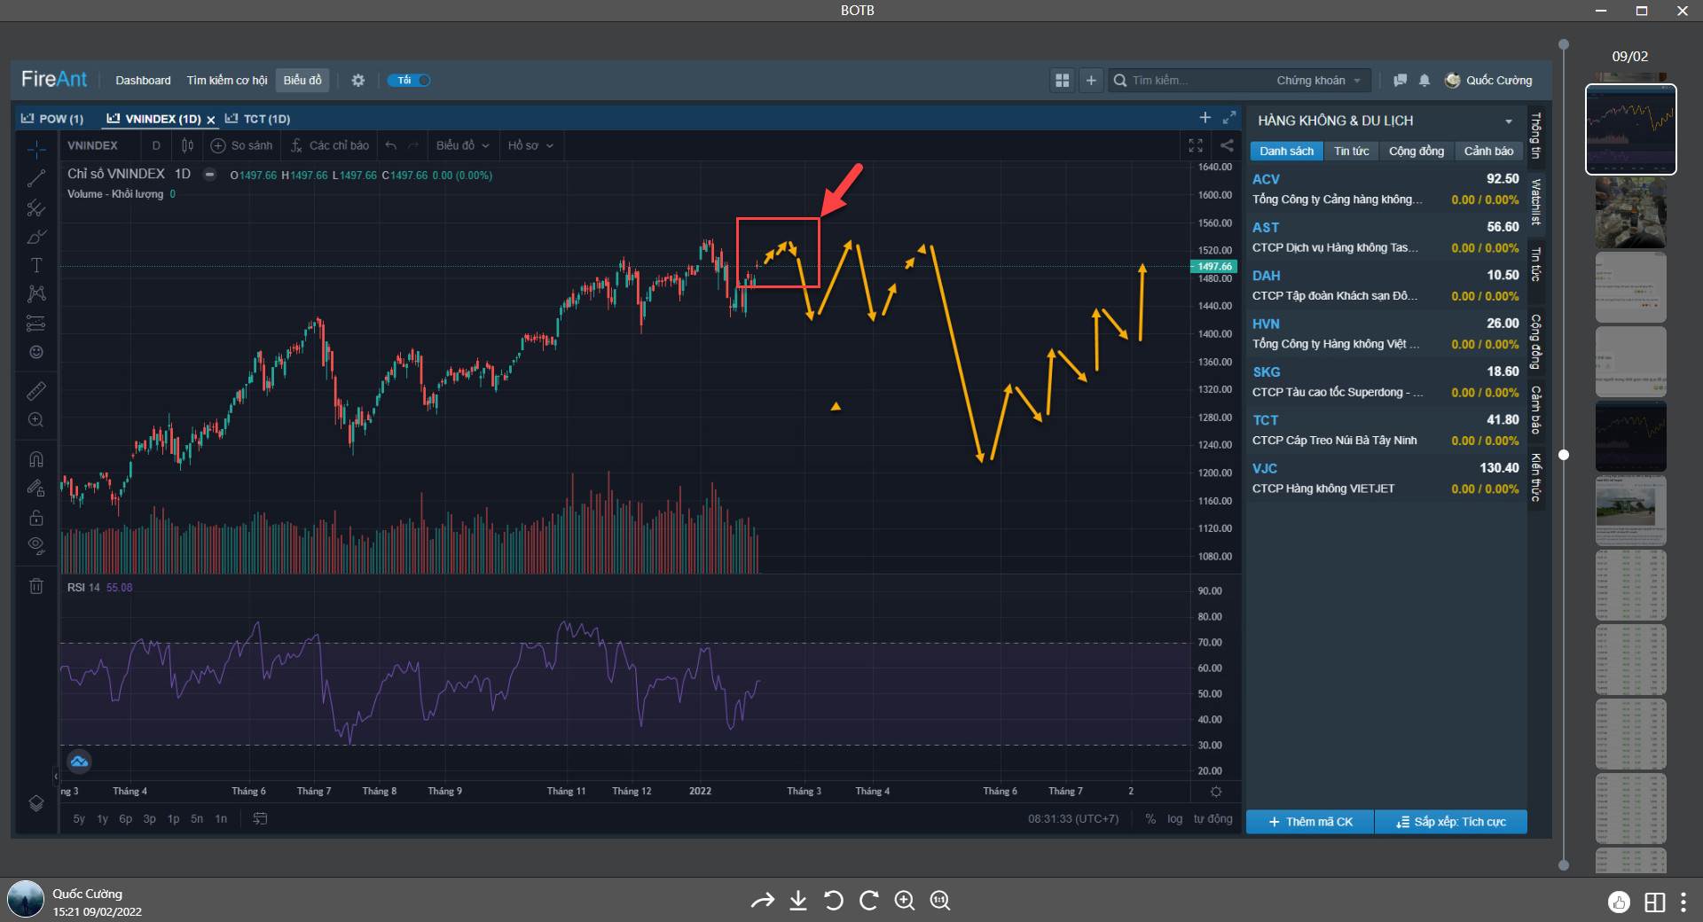Toggle hide all drawings eye icon

coord(35,545)
